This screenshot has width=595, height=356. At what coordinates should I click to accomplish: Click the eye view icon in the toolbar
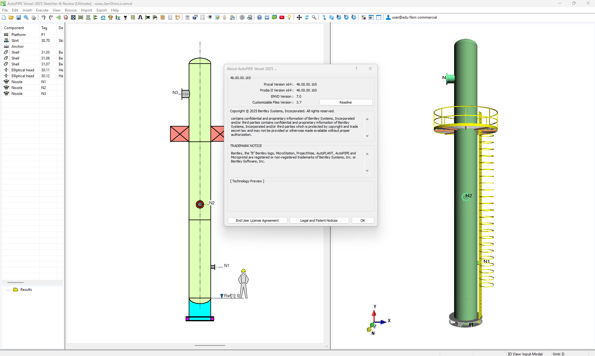[x=210, y=17]
